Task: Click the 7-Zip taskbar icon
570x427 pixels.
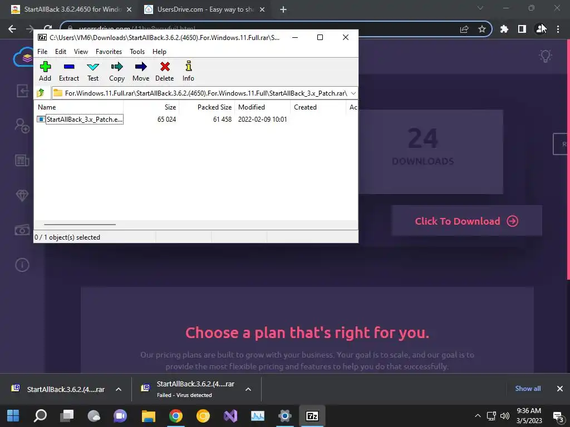Action: tap(312, 416)
